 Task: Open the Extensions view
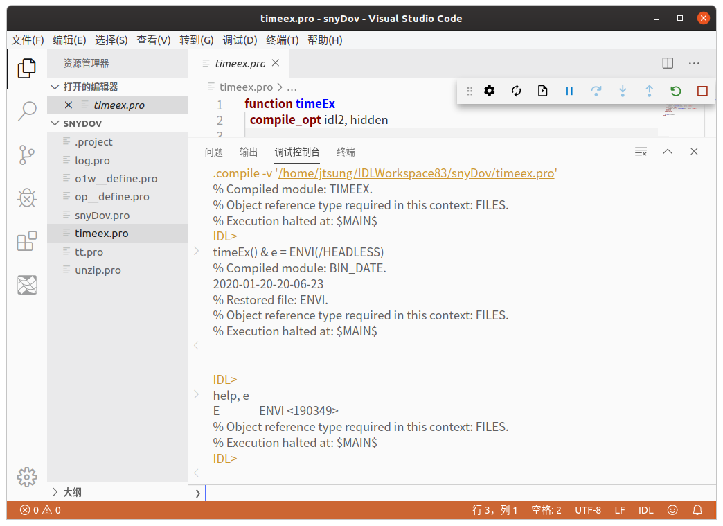pyautogui.click(x=27, y=241)
